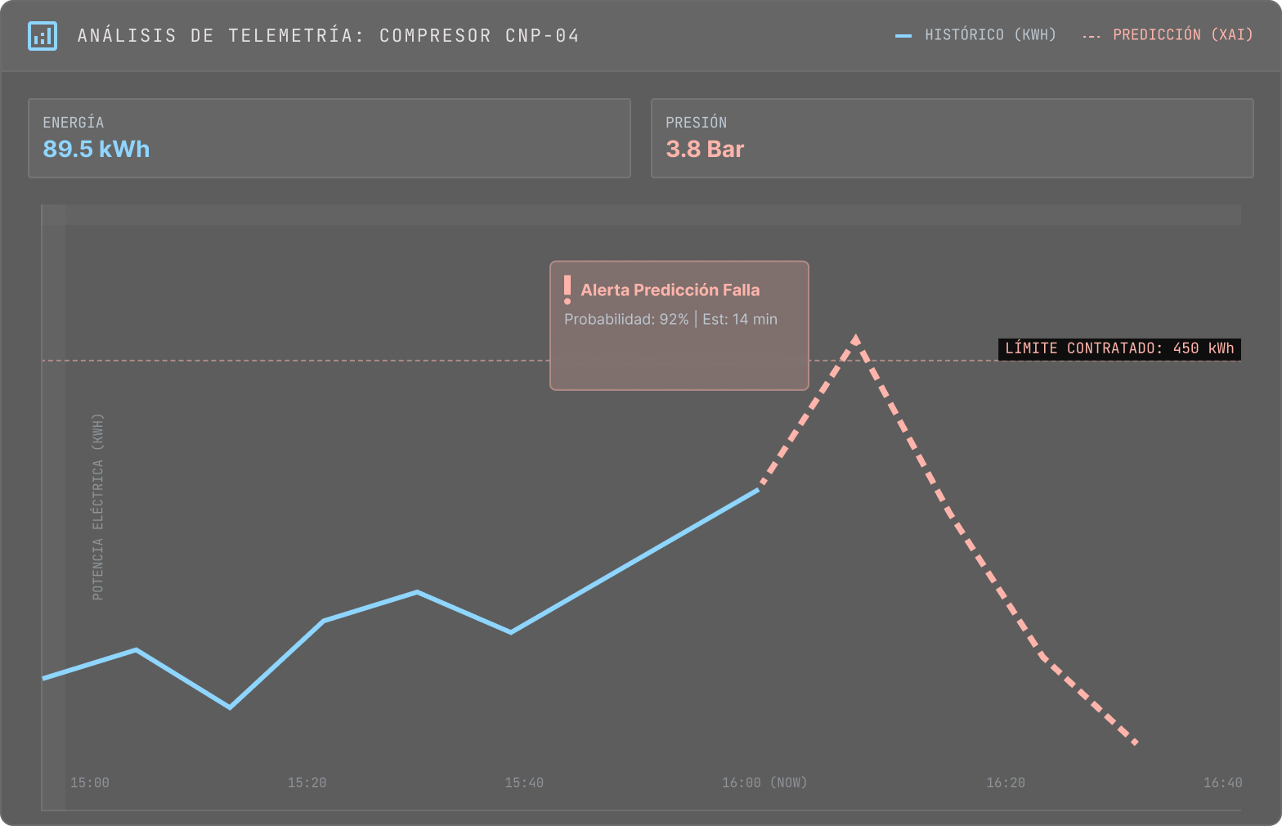Screen dimensions: 1282x826
Task: Click the Est: 14 min text
Action: click(x=740, y=319)
